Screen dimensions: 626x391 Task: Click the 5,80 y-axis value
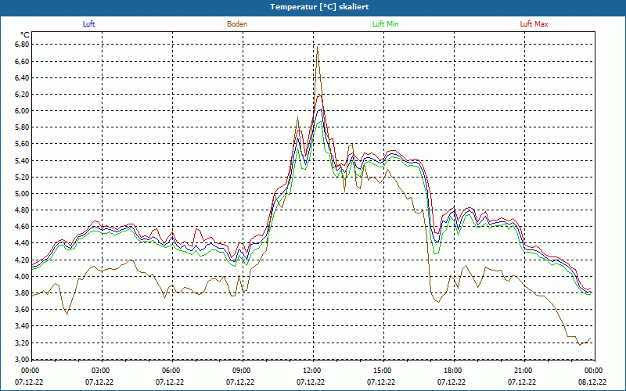coord(22,127)
